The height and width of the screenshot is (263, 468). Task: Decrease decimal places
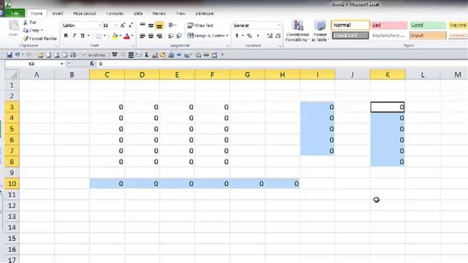click(278, 36)
